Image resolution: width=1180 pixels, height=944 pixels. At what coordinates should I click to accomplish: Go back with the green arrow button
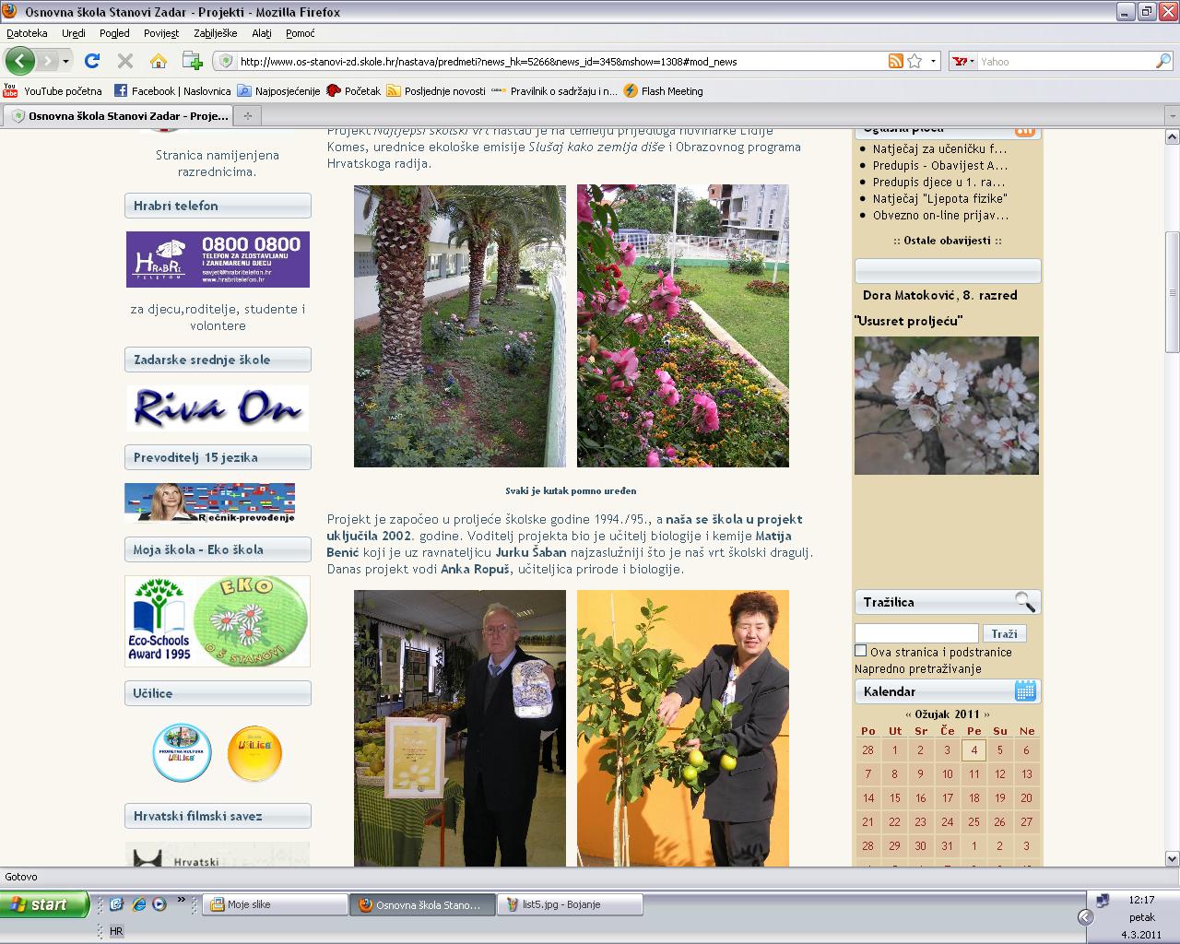click(20, 61)
